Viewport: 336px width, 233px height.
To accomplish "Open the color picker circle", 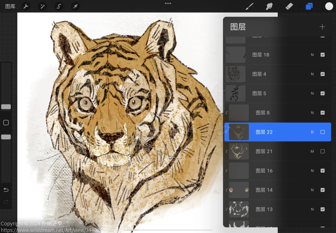I will pyautogui.click(x=329, y=6).
